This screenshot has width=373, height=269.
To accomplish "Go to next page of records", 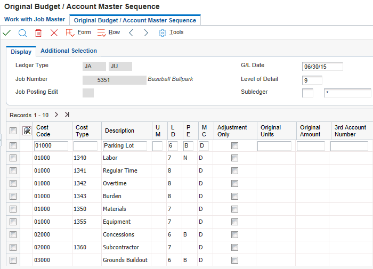I will tap(56, 115).
